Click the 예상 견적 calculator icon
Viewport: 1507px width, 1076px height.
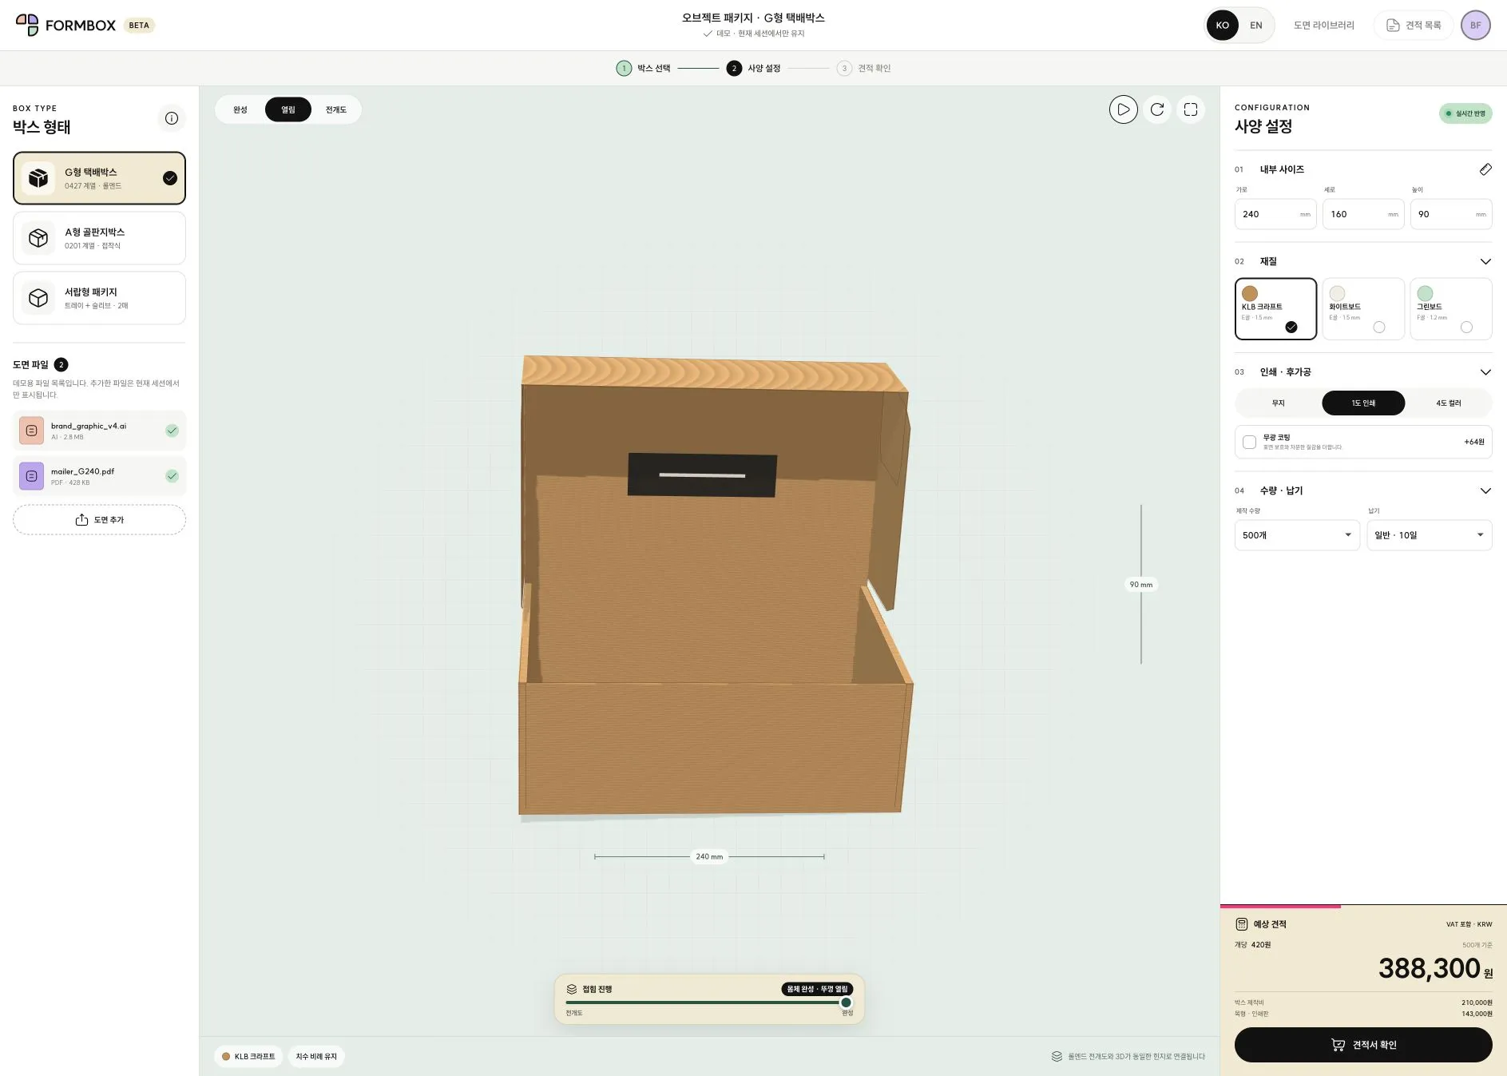[1241, 924]
